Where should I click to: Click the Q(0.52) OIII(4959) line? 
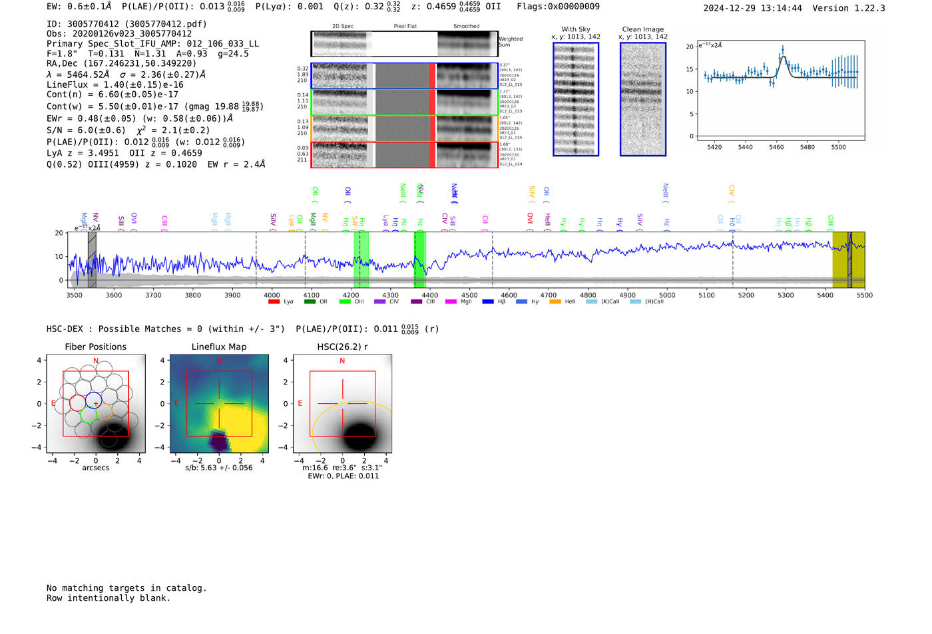156,164
